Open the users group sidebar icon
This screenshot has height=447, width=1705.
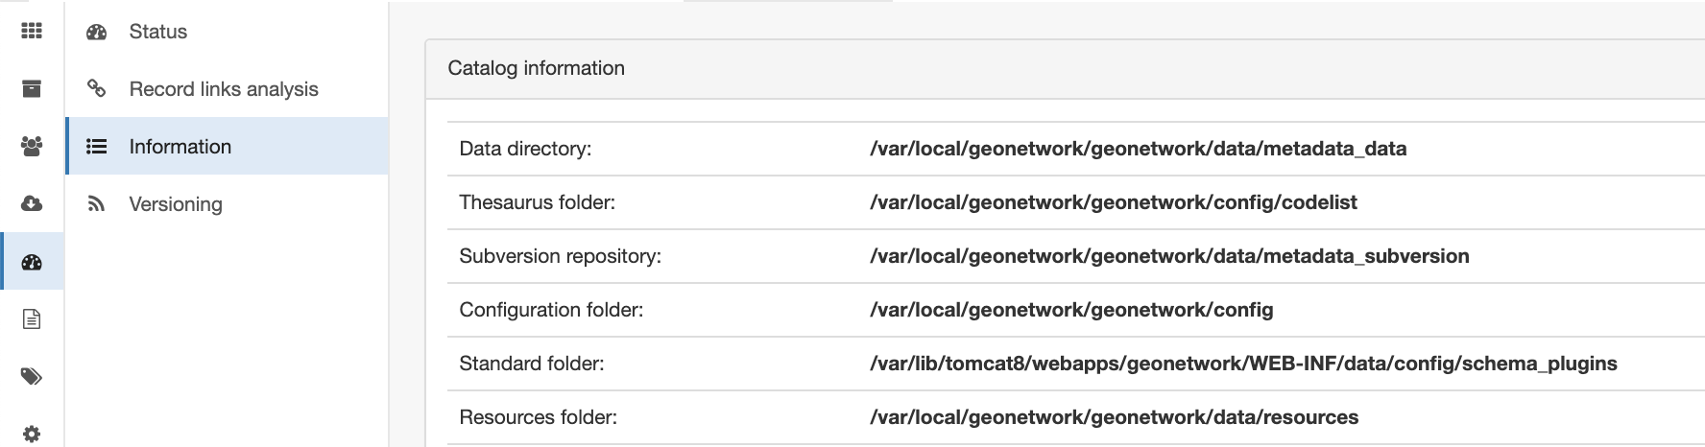[x=32, y=147]
